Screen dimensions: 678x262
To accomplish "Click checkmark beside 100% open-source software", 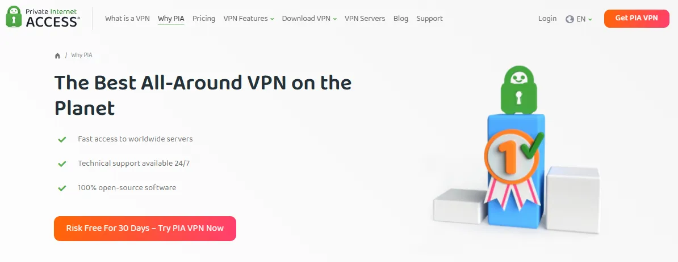I will tap(62, 188).
